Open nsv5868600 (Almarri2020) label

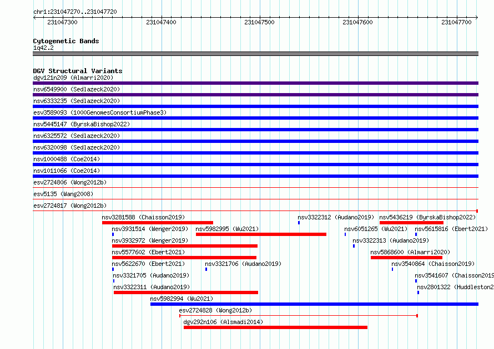(x=410, y=252)
